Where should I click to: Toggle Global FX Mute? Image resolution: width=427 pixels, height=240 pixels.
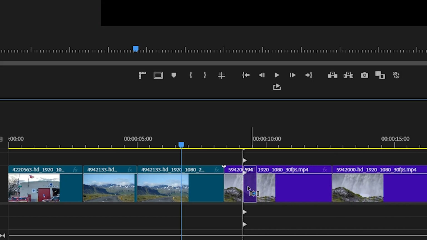pyautogui.click(x=397, y=75)
